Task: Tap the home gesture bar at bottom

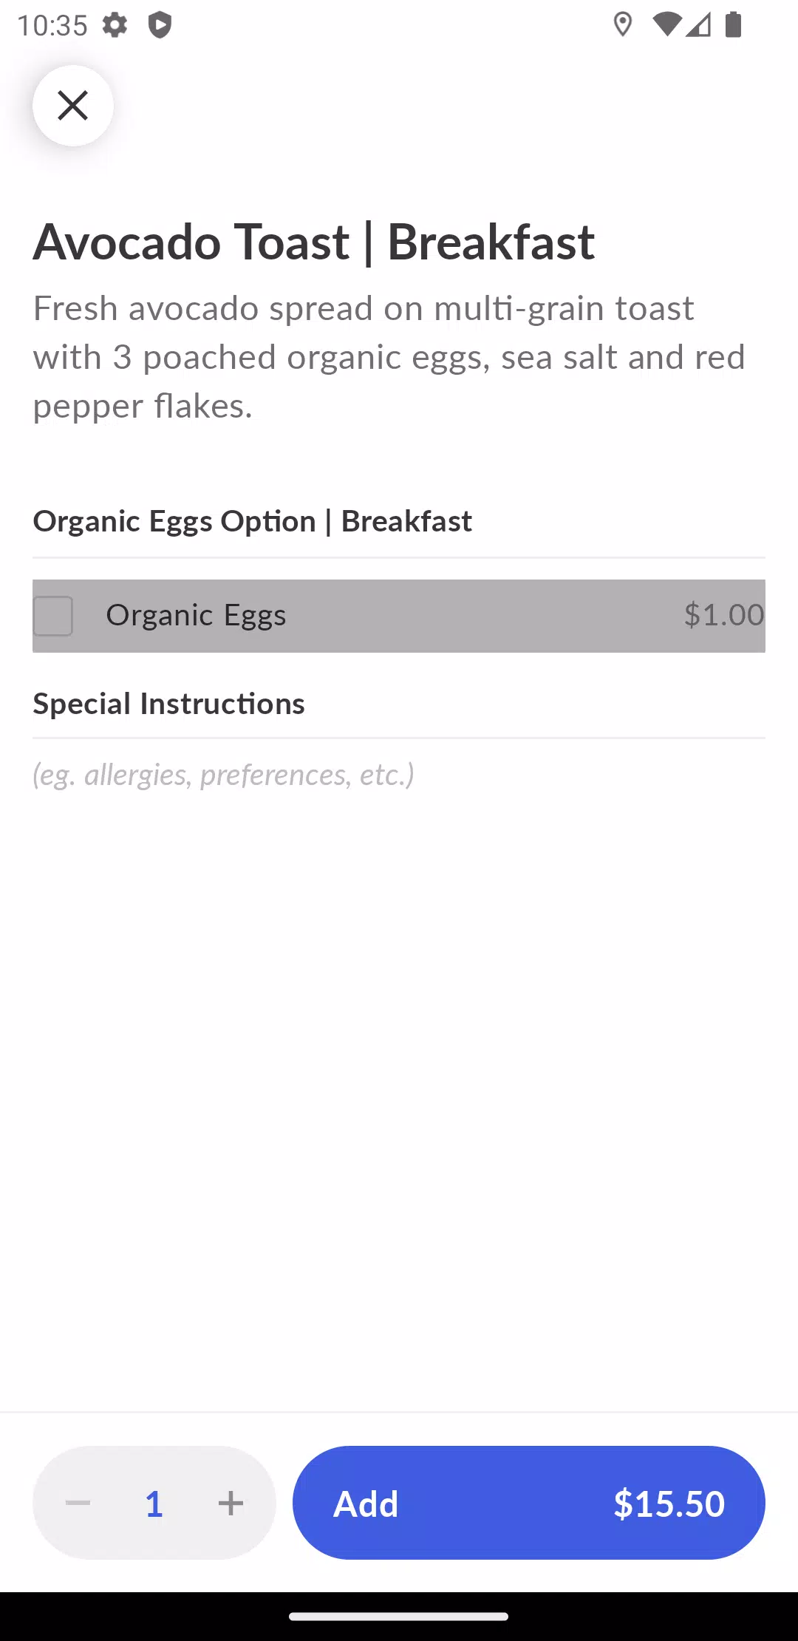Action: (399, 1617)
